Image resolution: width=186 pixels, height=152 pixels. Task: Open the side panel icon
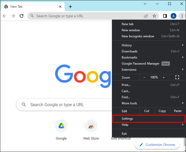pyautogui.click(x=165, y=16)
